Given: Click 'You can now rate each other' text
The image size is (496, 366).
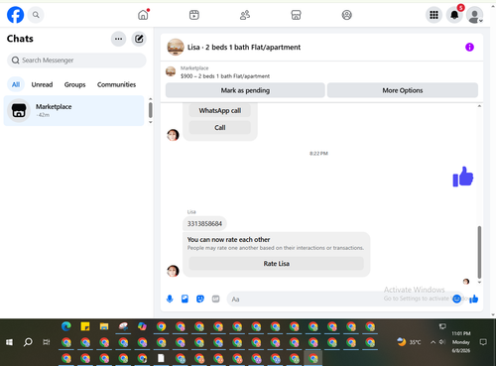Looking at the screenshot, I should click(x=228, y=239).
